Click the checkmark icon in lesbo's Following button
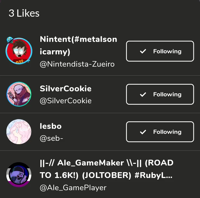This screenshot has width=200, height=198. (143, 132)
